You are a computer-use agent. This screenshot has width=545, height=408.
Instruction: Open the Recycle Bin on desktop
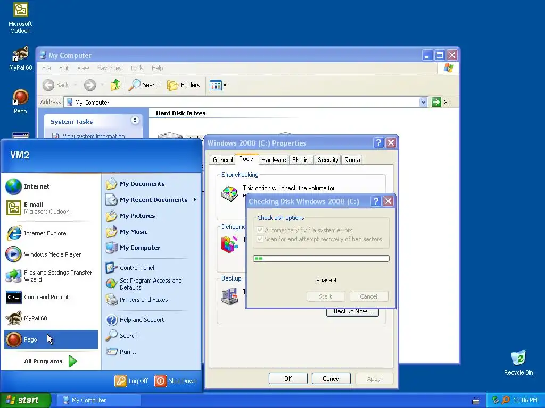[x=518, y=362]
